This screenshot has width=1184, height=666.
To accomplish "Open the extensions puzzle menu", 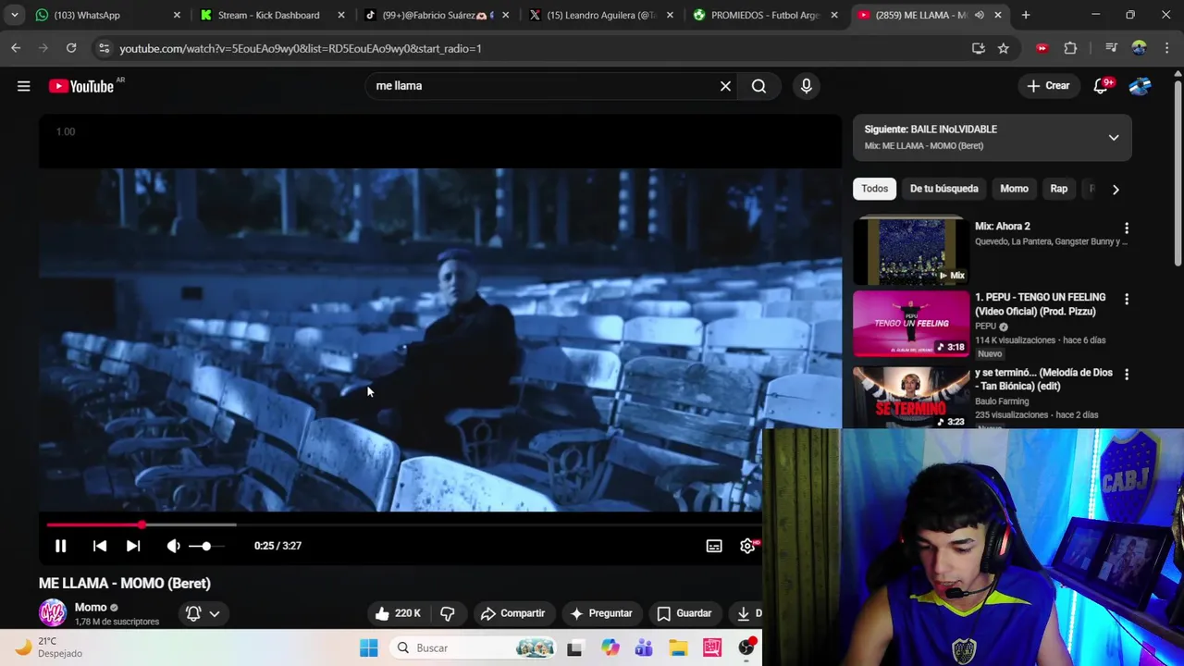I will click(1070, 48).
